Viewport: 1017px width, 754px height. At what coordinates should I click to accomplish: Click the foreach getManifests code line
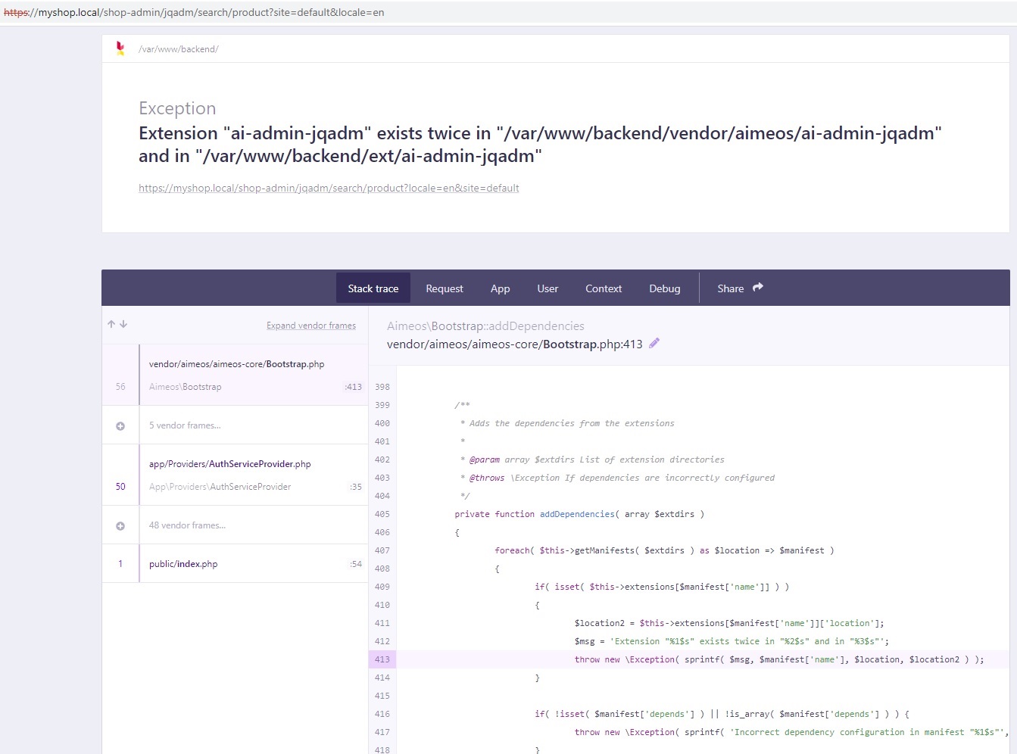(x=664, y=550)
